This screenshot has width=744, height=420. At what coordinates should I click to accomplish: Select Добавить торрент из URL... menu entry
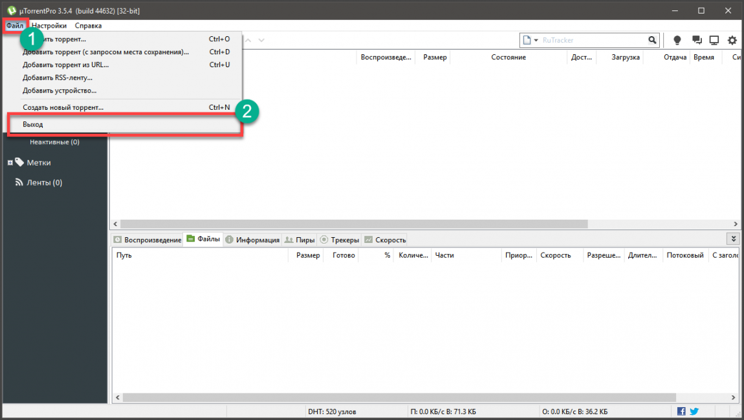(65, 65)
